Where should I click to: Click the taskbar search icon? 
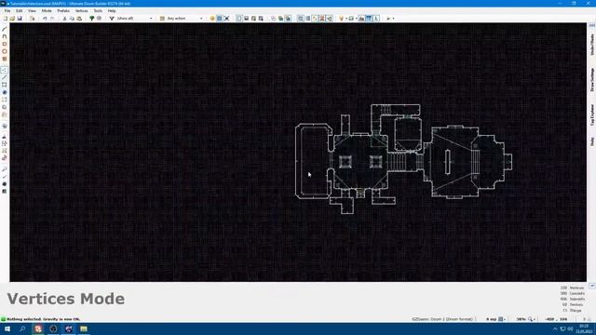pyautogui.click(x=22, y=328)
